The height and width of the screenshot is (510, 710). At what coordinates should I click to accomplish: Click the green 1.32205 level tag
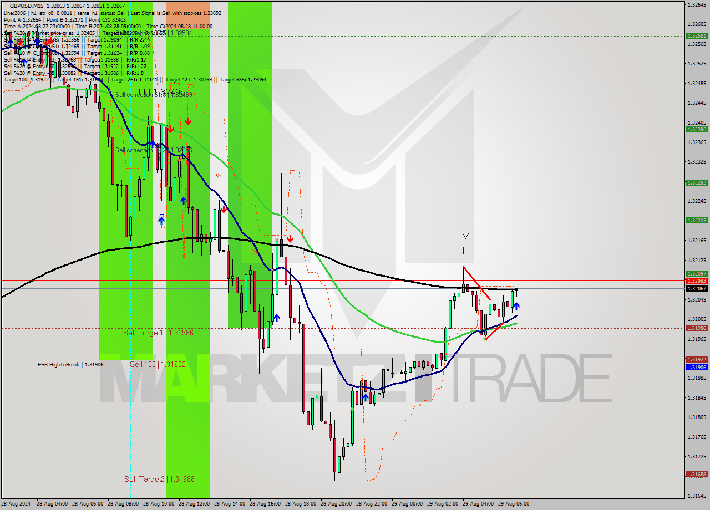pyautogui.click(x=697, y=220)
